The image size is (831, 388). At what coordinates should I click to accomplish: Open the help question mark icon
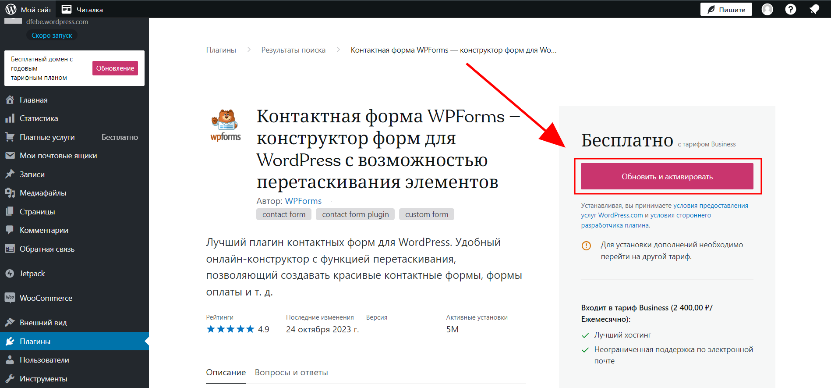790,9
